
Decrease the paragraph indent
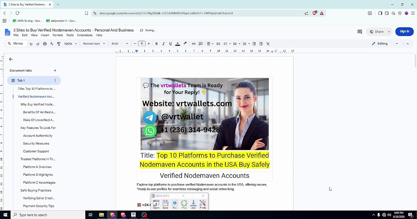[x=254, y=44]
